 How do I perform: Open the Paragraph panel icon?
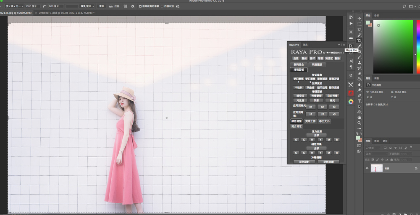tap(351, 67)
